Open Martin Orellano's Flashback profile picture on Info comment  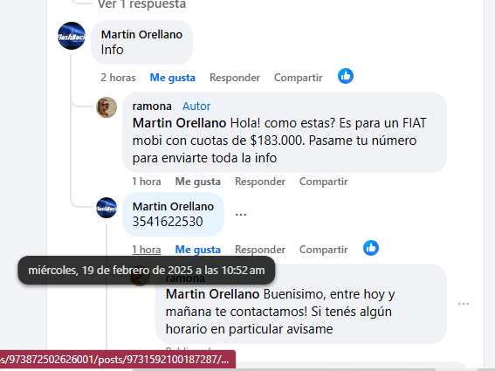[x=72, y=36]
